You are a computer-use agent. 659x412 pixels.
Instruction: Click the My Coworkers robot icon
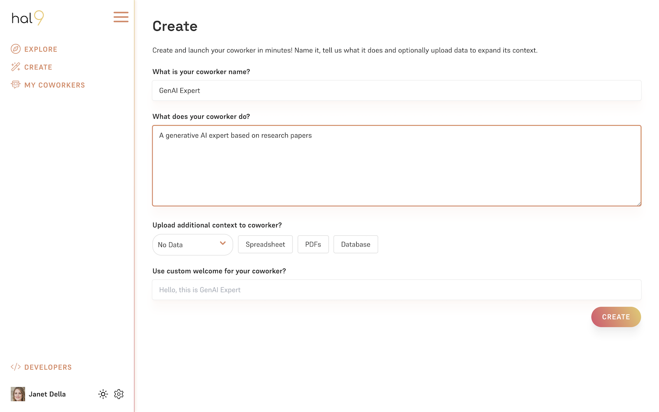tap(16, 84)
